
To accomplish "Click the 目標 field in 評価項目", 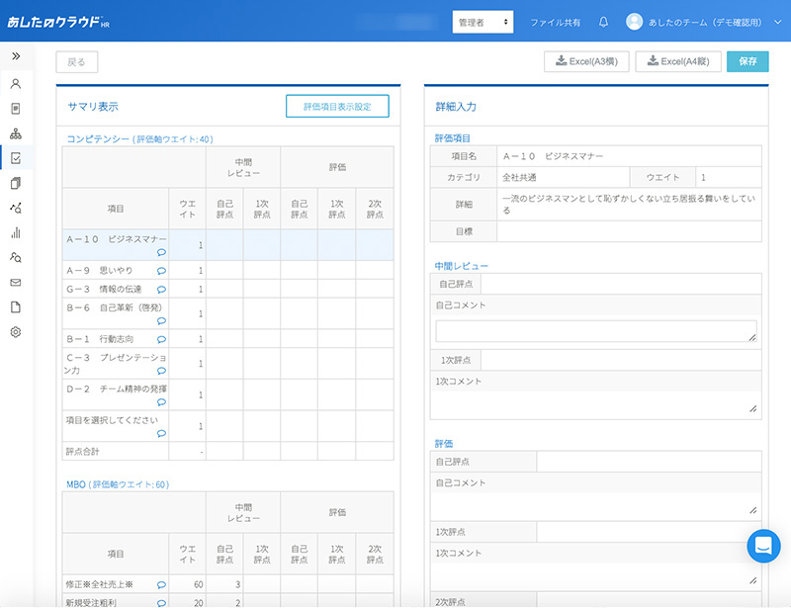I will [x=629, y=231].
